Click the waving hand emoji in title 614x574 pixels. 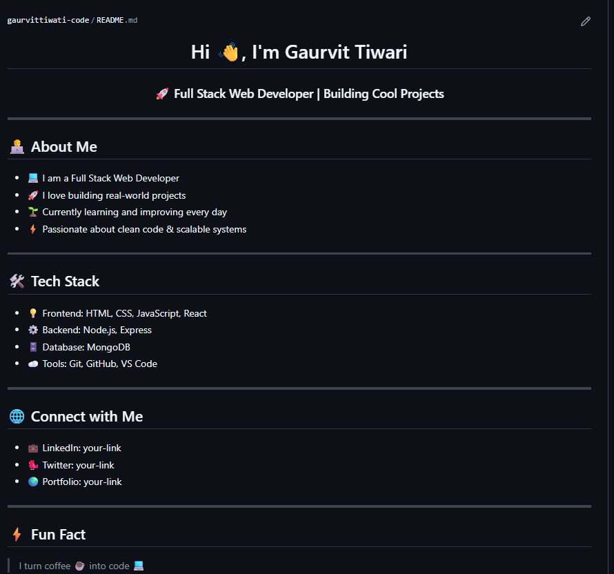click(228, 52)
